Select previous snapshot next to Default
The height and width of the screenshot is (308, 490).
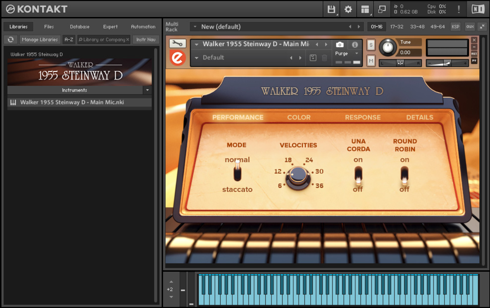pos(291,58)
